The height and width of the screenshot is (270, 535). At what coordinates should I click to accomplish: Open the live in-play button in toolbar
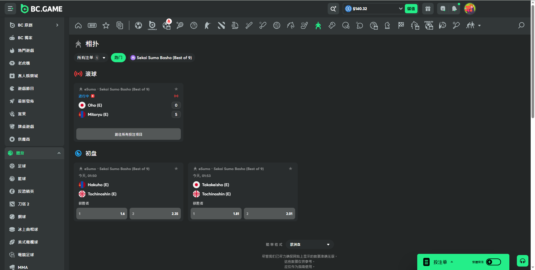[x=92, y=25]
